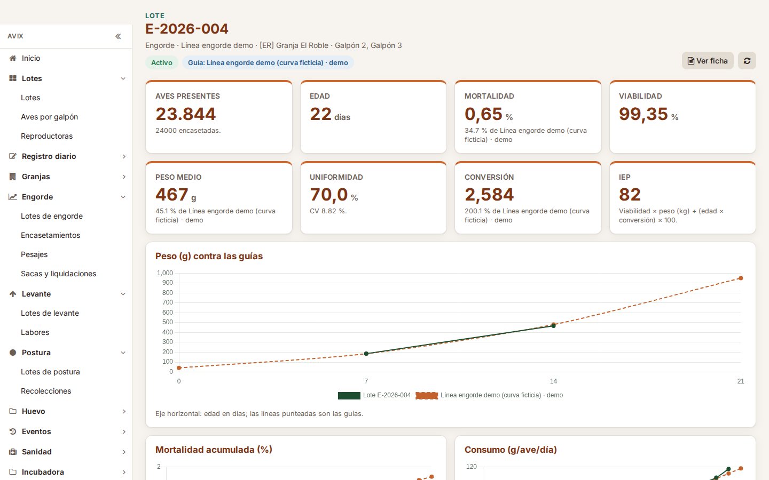This screenshot has width=769, height=480.
Task: Collapse the AVIX sidebar with double-chevron icon
Action: pyautogui.click(x=118, y=36)
